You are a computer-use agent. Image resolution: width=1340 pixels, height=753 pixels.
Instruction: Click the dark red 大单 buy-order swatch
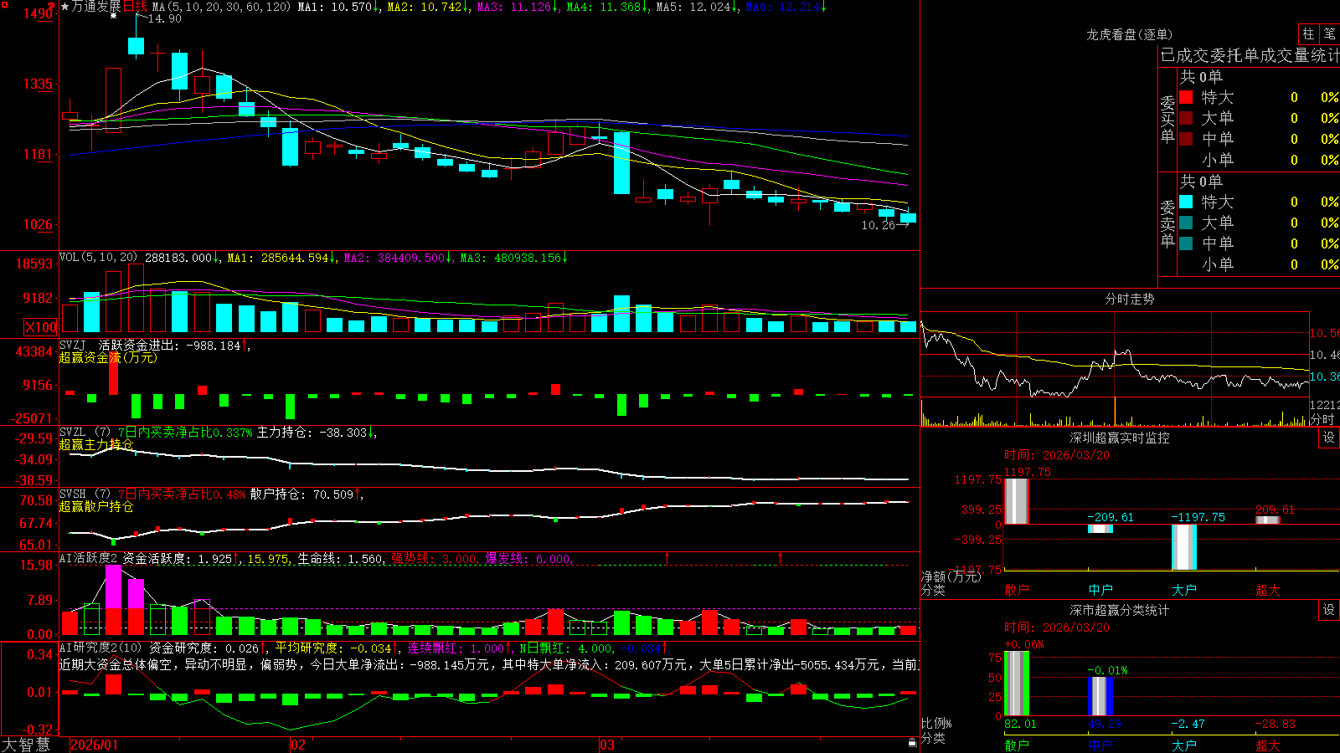click(x=1186, y=118)
